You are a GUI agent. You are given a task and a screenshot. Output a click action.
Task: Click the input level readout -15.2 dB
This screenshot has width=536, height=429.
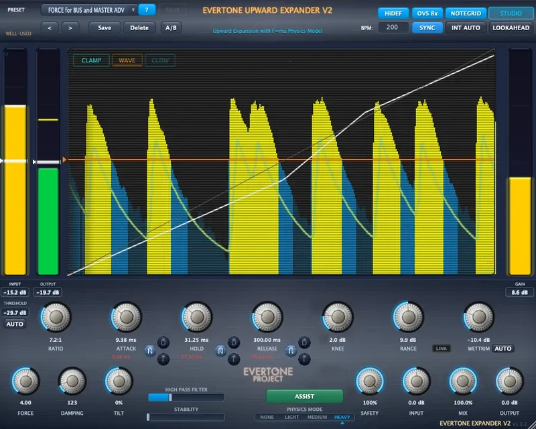coord(15,292)
